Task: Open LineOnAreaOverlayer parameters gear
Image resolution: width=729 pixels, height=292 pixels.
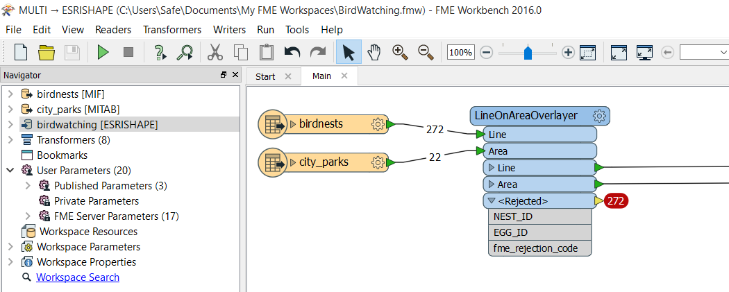Action: coord(600,116)
